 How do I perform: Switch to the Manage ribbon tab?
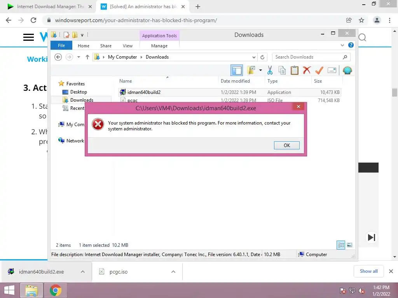tap(159, 46)
